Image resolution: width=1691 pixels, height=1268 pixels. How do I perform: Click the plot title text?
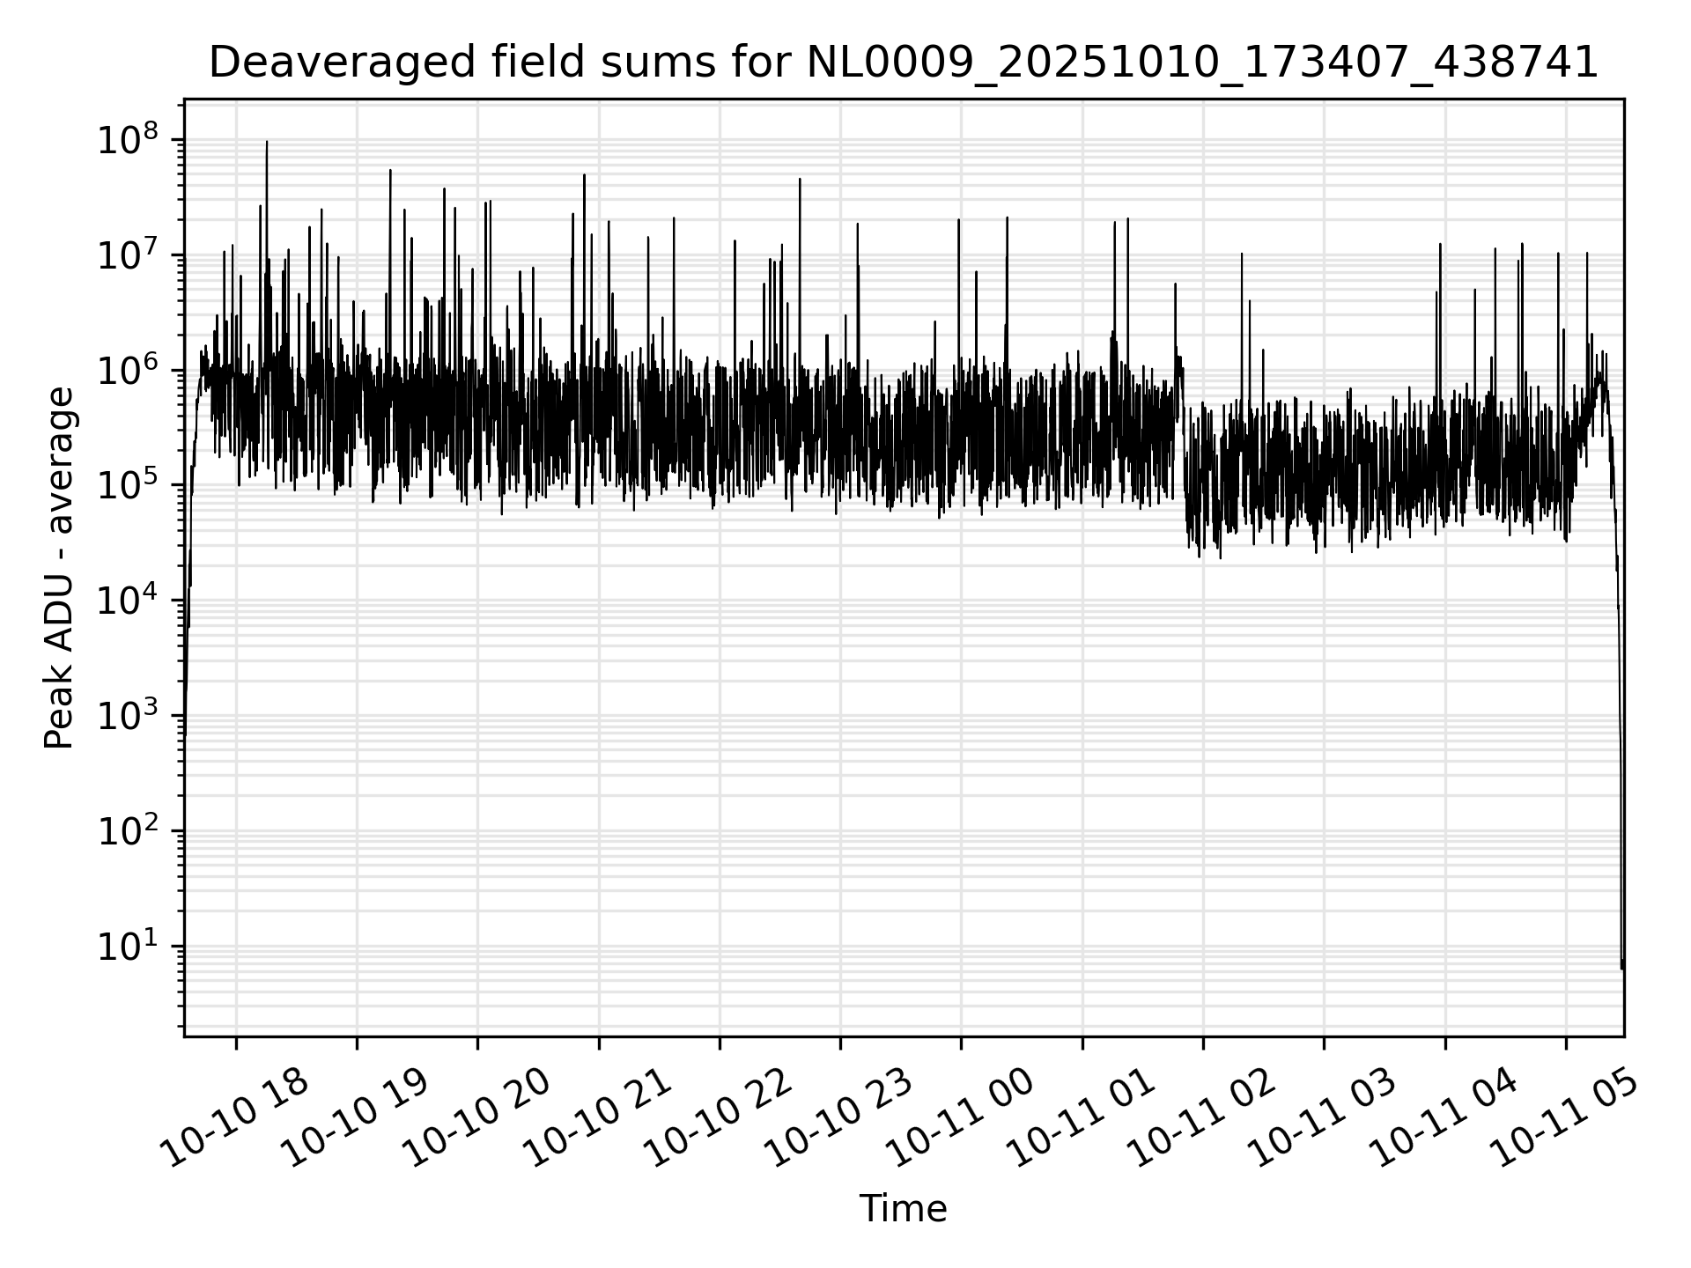pos(903,63)
